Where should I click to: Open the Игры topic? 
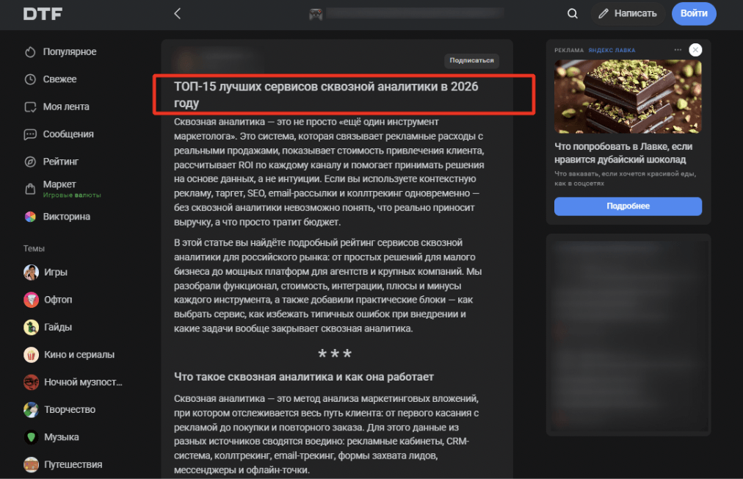click(56, 273)
